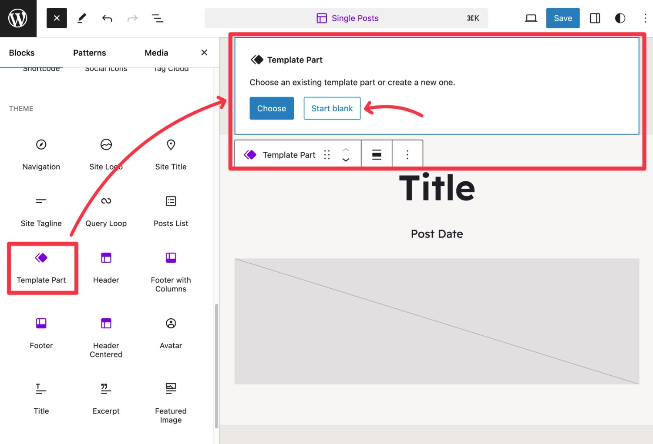Save the template changes
653x444 pixels.
[x=563, y=18]
